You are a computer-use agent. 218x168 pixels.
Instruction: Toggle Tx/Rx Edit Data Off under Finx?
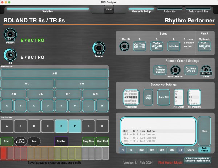[204, 46]
